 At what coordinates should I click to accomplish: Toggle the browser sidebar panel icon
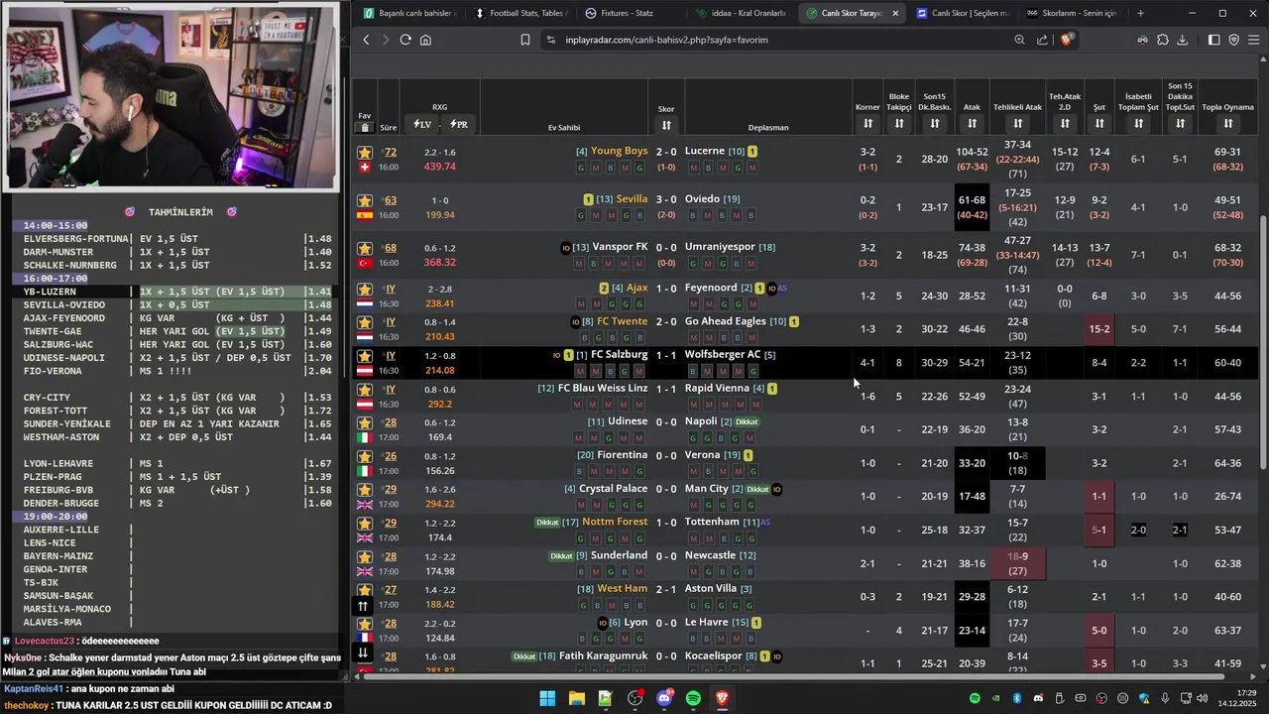pyautogui.click(x=1213, y=40)
